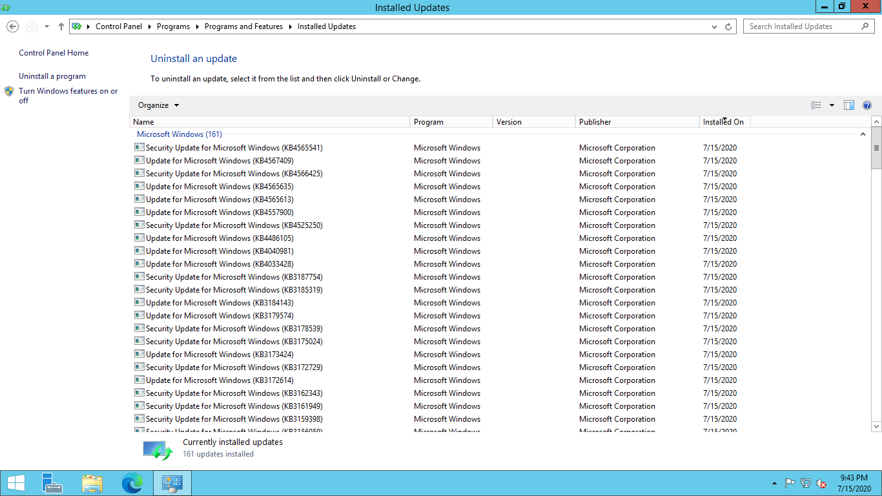The image size is (882, 496).
Task: Open Control Panel Home link
Action: point(54,53)
